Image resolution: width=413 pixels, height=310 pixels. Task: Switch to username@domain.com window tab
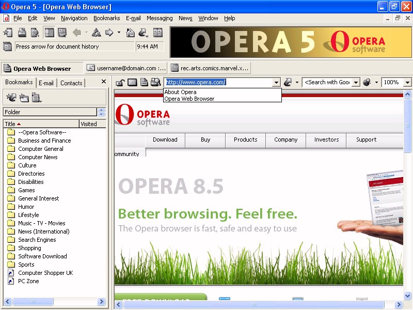click(126, 68)
